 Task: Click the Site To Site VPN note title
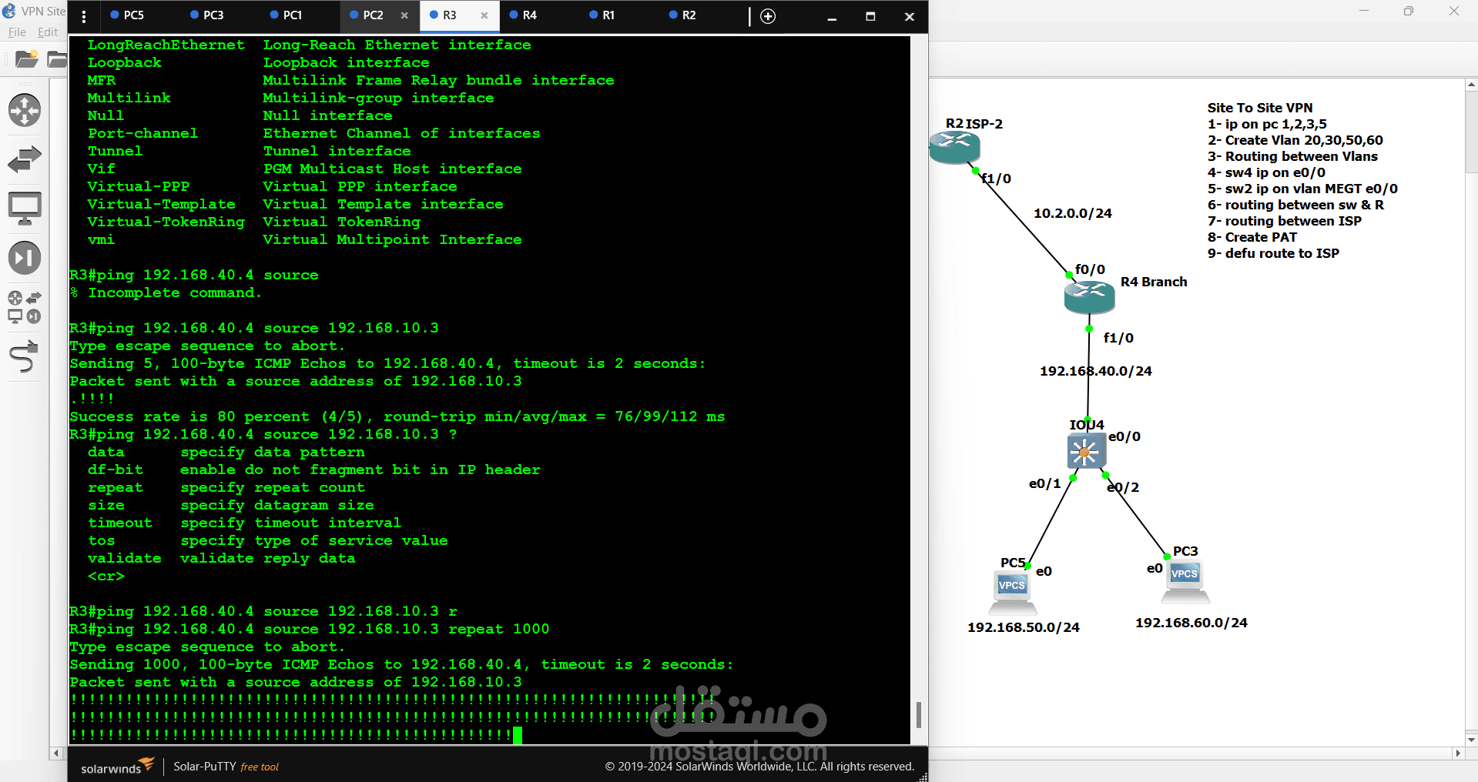(x=1260, y=108)
